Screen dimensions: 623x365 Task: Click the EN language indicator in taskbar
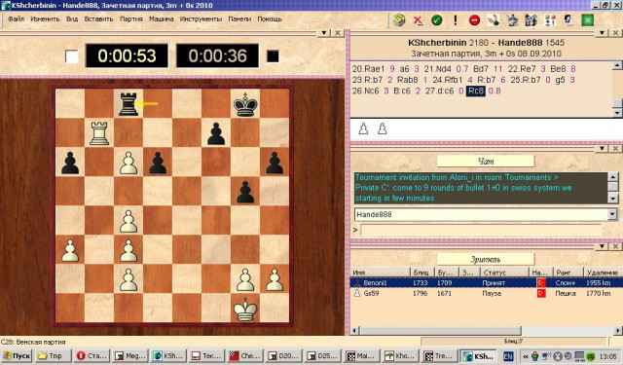[508, 356]
